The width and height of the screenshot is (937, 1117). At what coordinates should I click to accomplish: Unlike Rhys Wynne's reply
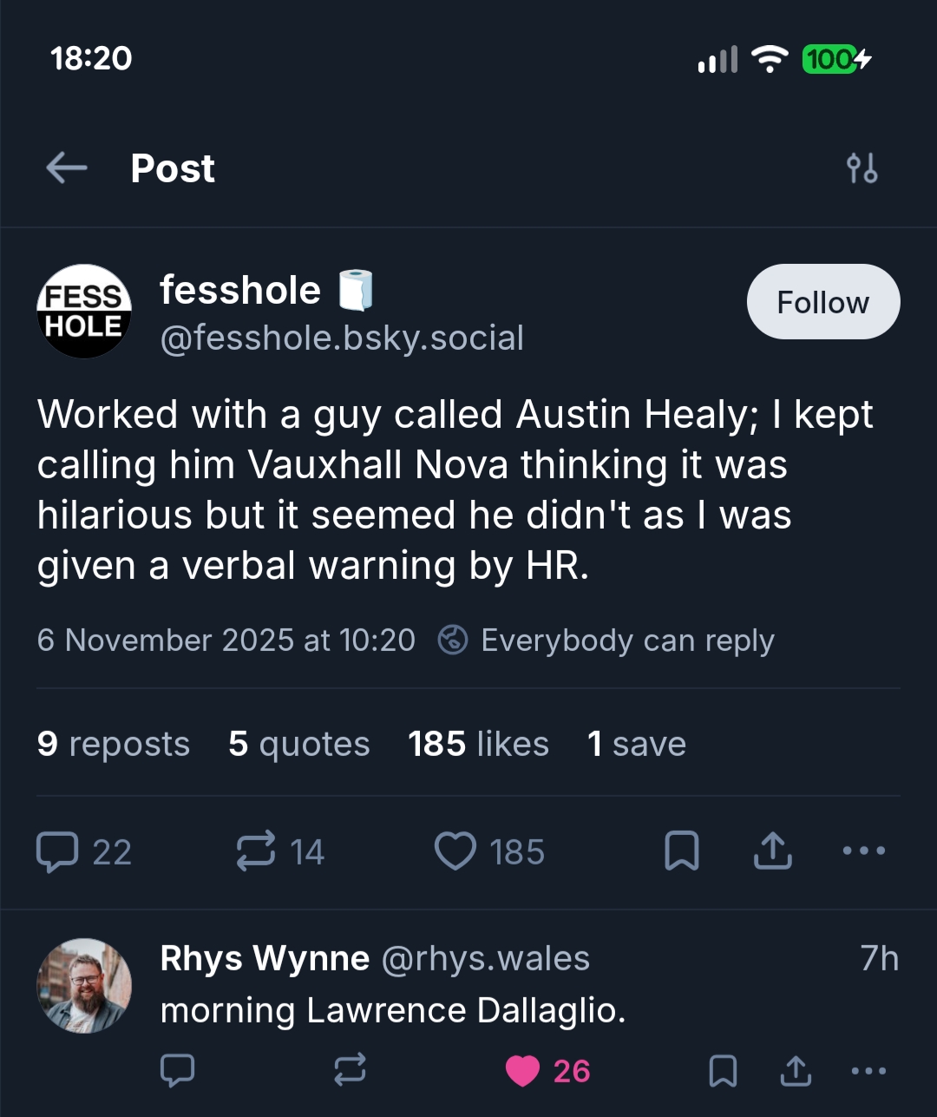pyautogui.click(x=523, y=1071)
